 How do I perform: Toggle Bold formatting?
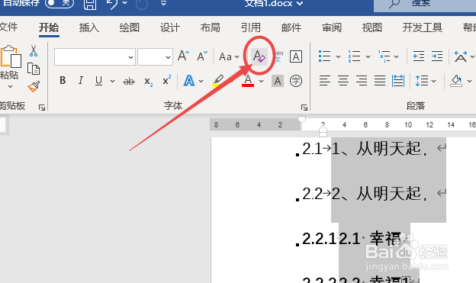pos(63,80)
